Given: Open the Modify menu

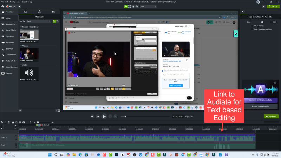Looking at the screenshot, I should point(12,2).
